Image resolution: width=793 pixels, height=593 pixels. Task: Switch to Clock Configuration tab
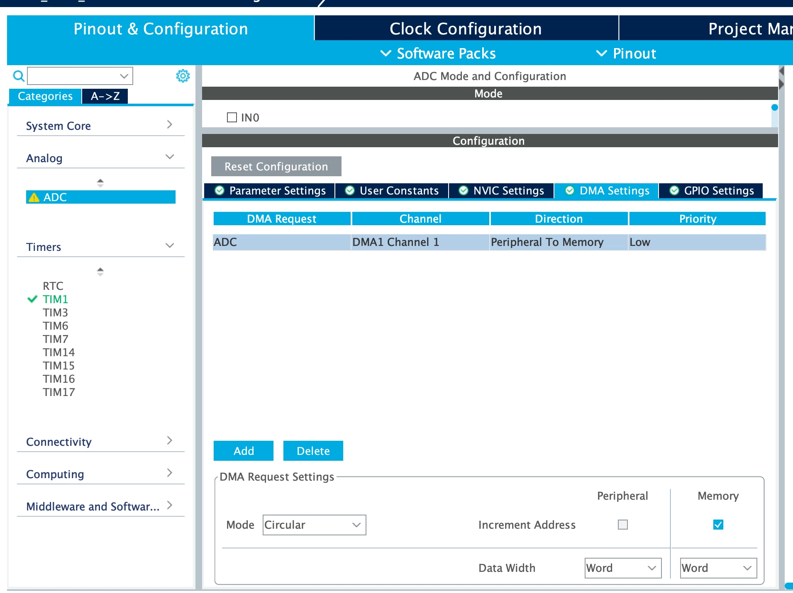coord(466,29)
